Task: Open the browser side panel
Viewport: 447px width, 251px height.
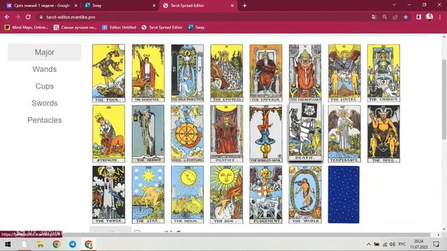Action: coord(418,17)
